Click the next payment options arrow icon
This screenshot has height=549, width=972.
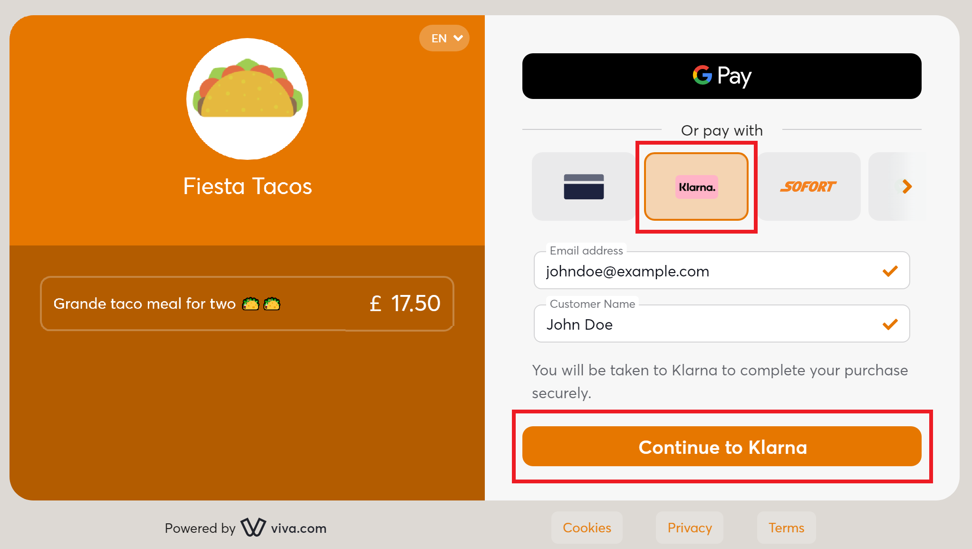(x=906, y=186)
